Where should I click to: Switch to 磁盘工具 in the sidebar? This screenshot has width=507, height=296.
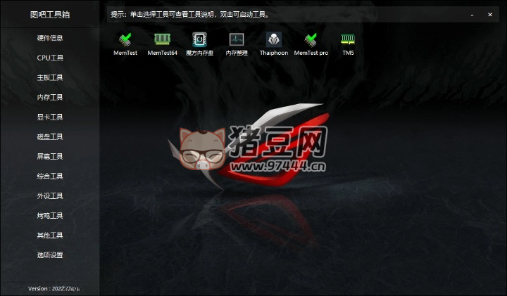[50, 136]
